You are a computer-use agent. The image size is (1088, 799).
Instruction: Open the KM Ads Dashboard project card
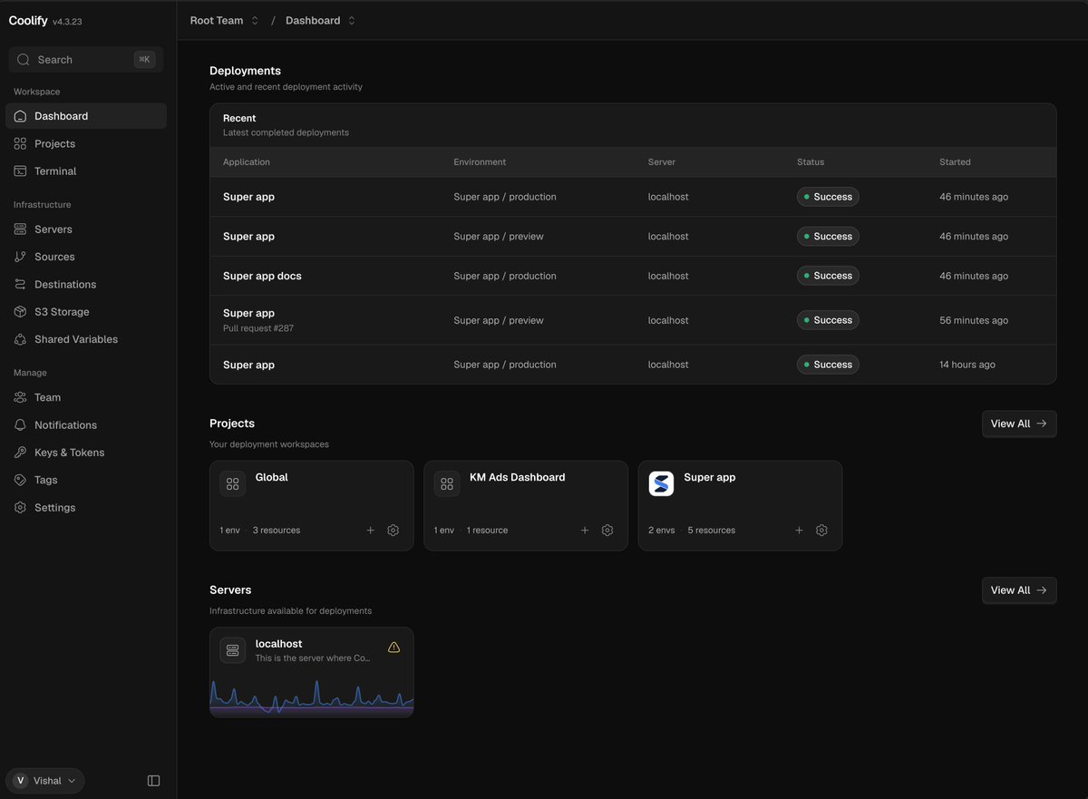(x=526, y=505)
